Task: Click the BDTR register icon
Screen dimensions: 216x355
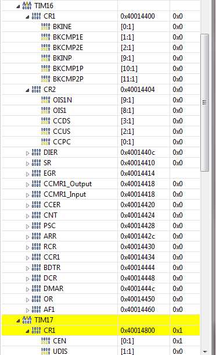Action: 36,267
